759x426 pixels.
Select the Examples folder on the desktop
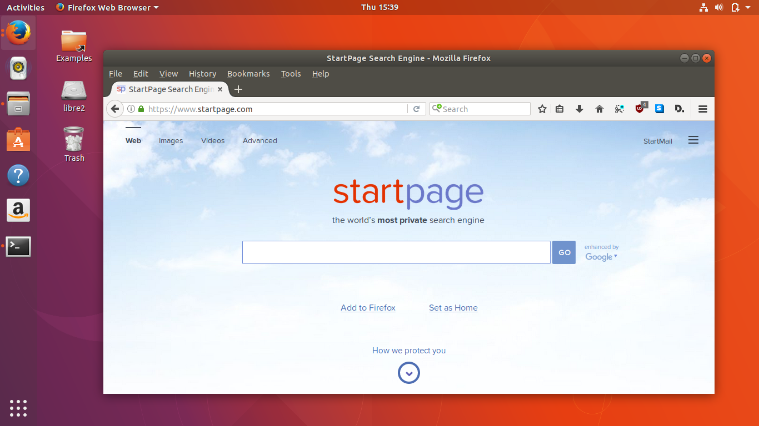(74, 45)
